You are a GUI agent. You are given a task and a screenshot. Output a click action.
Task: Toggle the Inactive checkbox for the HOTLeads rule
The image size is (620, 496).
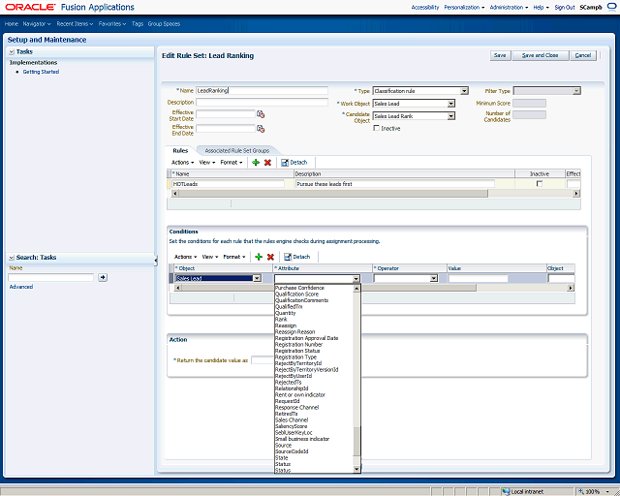(x=539, y=184)
